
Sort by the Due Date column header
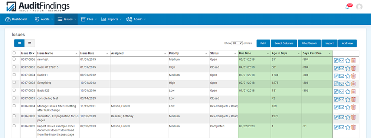255,53
